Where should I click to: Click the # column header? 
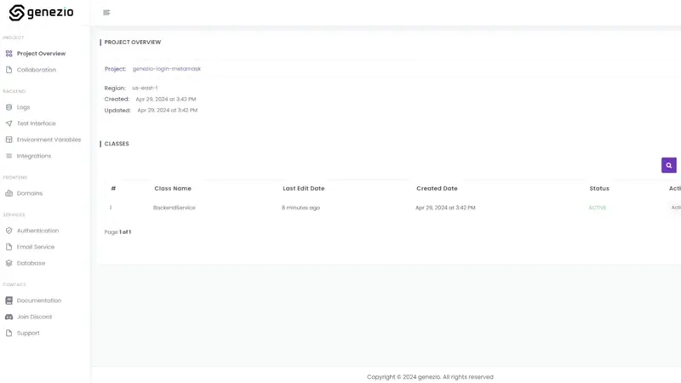113,188
